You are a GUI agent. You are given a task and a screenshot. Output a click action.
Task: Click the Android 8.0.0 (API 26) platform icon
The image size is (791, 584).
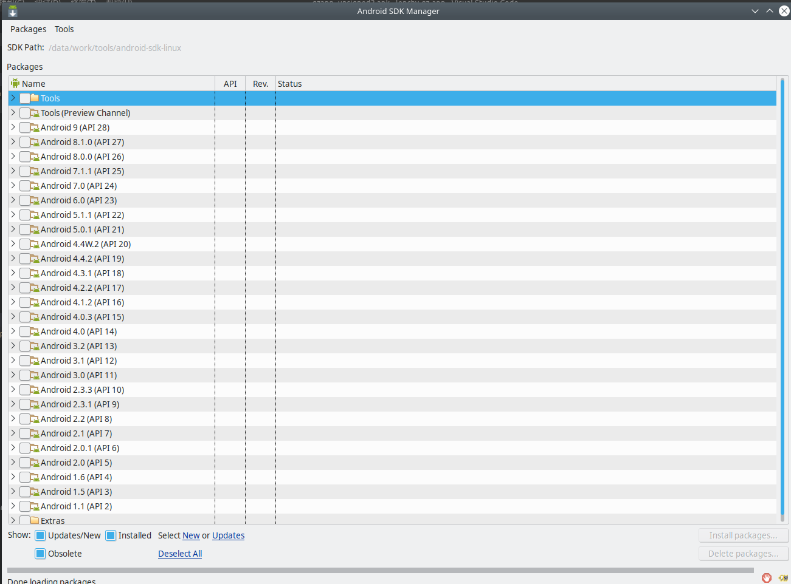[35, 157]
